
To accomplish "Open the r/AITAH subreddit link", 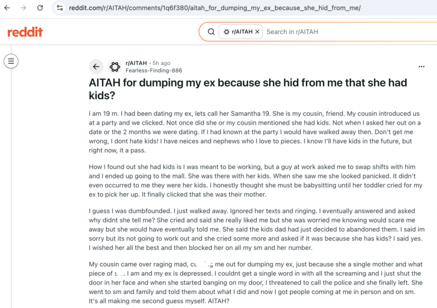I will (136, 63).
